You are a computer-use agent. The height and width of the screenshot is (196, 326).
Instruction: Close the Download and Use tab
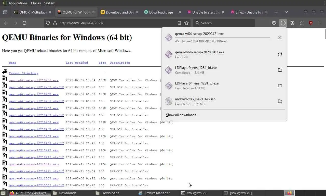pyautogui.click(x=137, y=12)
